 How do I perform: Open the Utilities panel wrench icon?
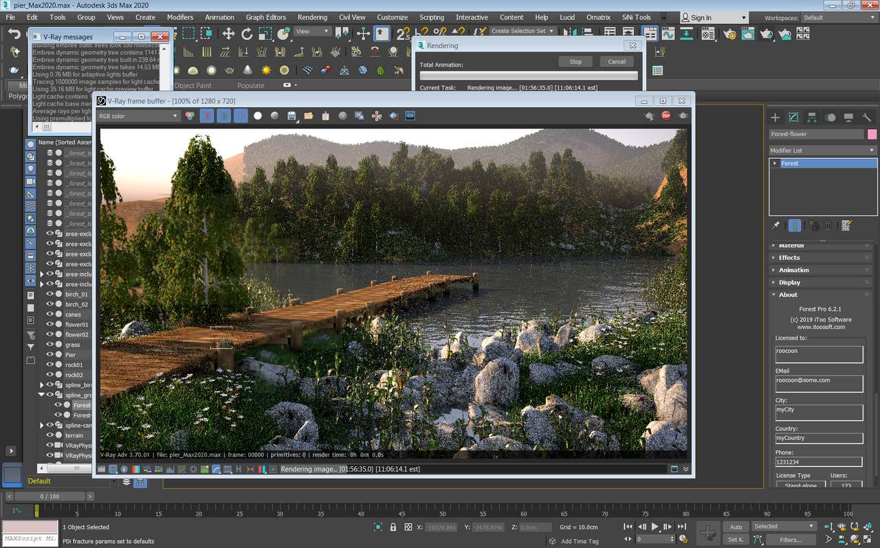pyautogui.click(x=867, y=117)
